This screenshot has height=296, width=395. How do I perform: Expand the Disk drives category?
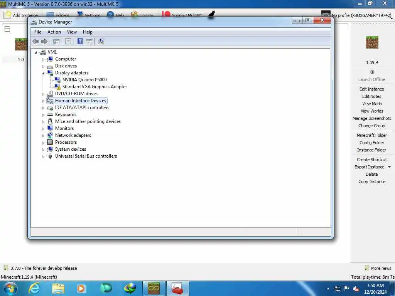pos(43,66)
